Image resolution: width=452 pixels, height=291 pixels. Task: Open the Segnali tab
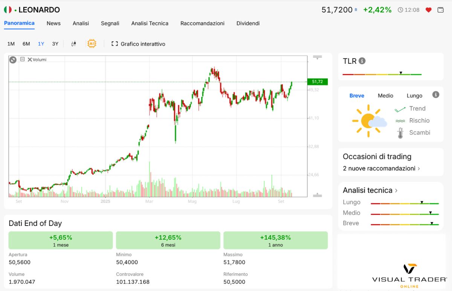(x=110, y=23)
